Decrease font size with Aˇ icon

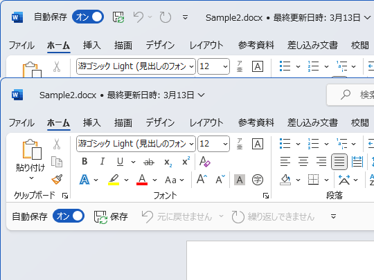point(220,179)
